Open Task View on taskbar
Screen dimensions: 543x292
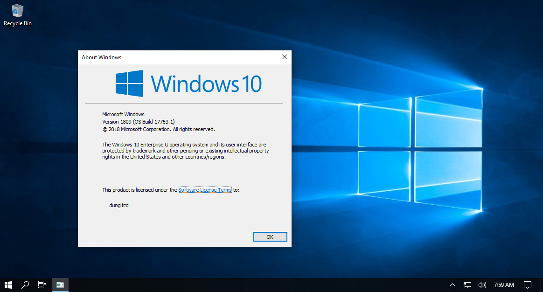tap(42, 285)
